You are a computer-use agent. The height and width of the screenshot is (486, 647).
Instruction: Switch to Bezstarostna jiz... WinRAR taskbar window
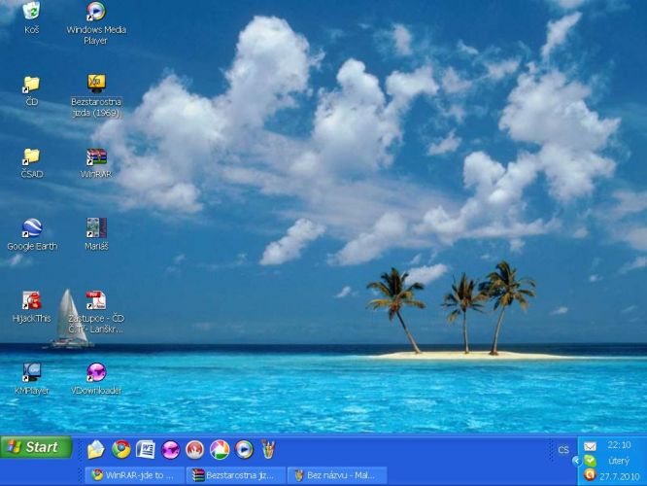click(x=236, y=475)
